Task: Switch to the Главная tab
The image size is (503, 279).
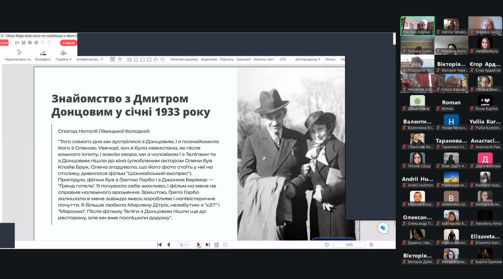Action: (69, 43)
